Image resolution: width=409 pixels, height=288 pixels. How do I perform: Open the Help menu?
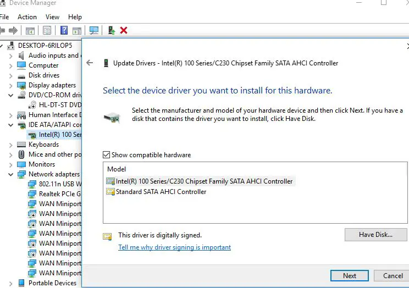(x=75, y=17)
